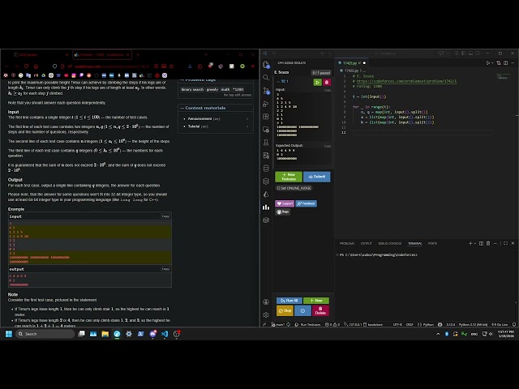Screen dimensions: 519x389
Task: Click Support button in CPH panel
Action: [x=285, y=203]
